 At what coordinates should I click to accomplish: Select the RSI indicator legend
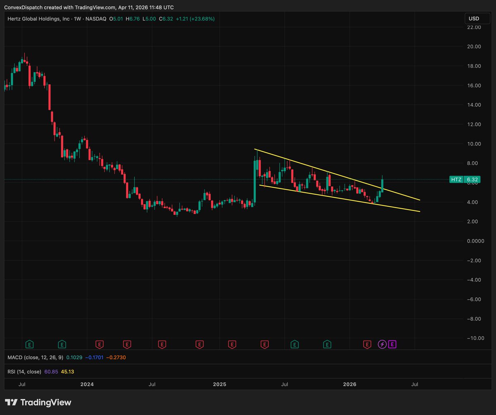click(41, 372)
